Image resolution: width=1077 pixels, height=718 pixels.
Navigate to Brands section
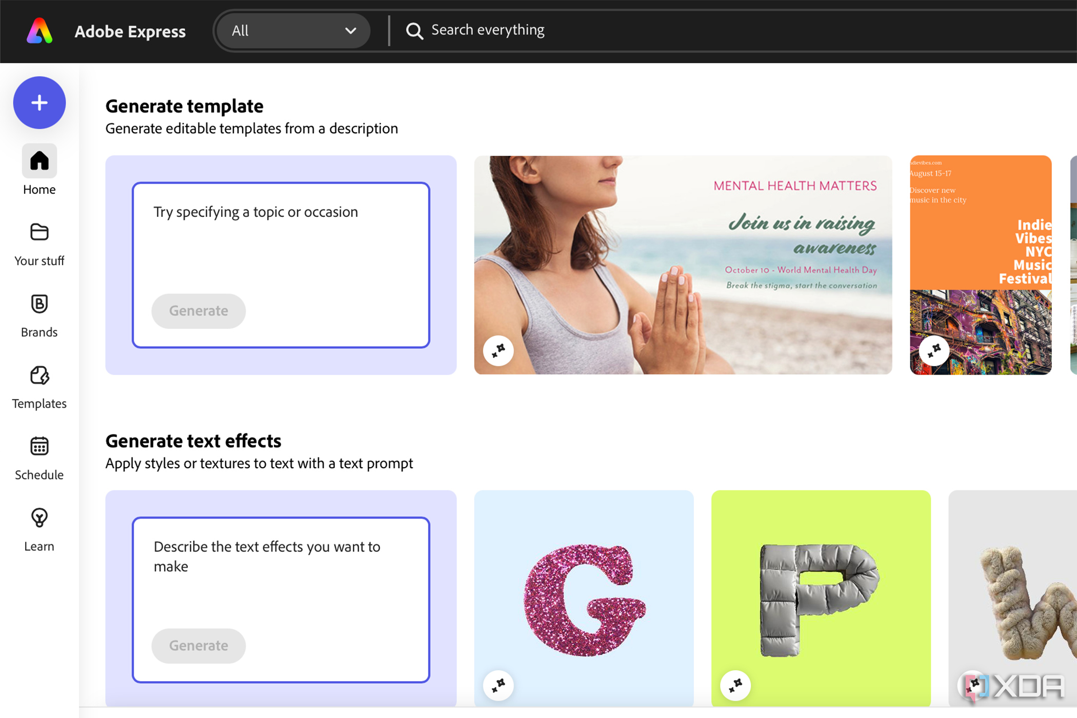pyautogui.click(x=38, y=316)
